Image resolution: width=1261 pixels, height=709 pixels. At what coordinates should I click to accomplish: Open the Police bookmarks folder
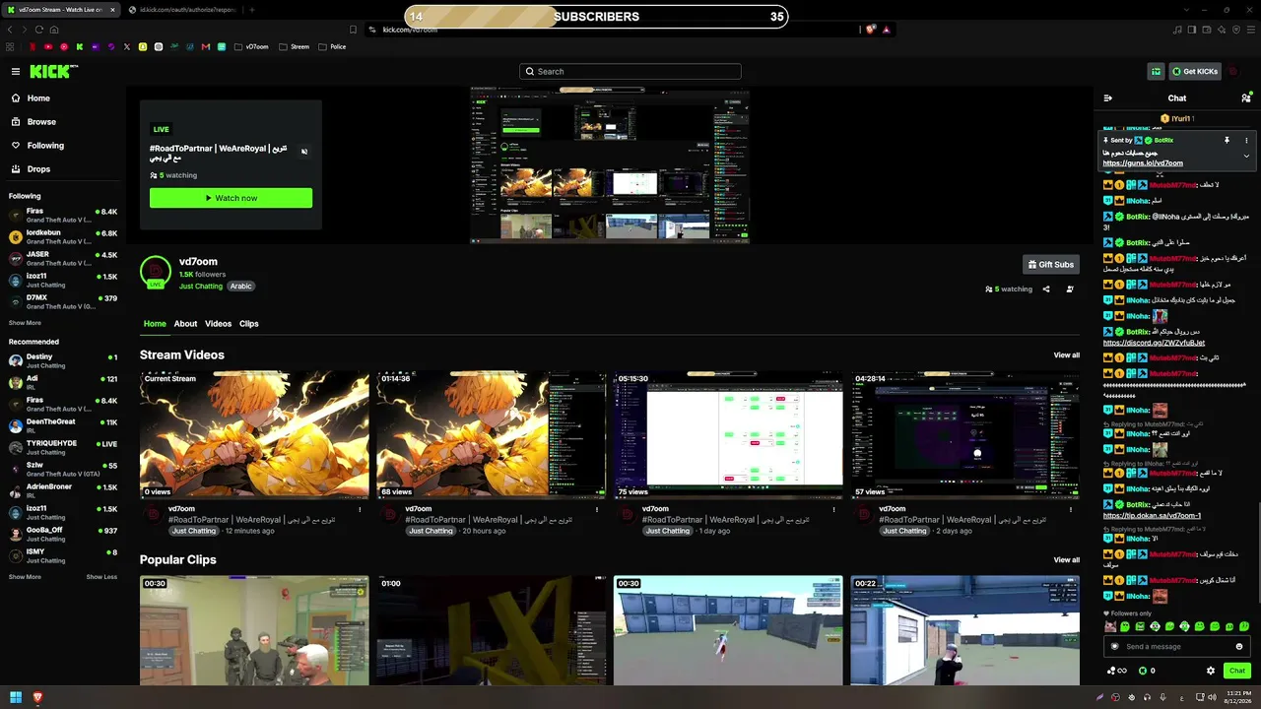(332, 46)
